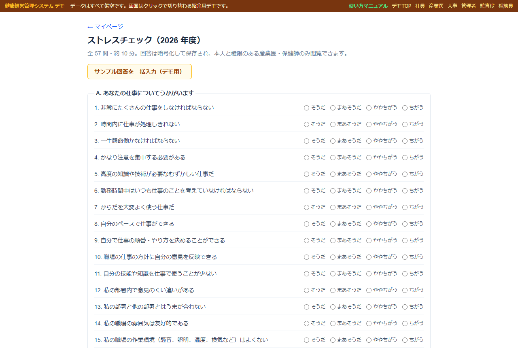Screen dimensions: 518x348
Task: Switch to 産業医 view
Action: tap(436, 6)
